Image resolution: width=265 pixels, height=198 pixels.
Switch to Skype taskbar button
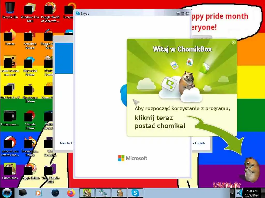coord(135,193)
